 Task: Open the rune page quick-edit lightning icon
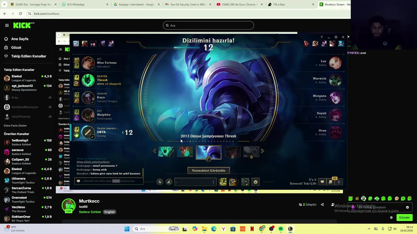click(x=160, y=182)
